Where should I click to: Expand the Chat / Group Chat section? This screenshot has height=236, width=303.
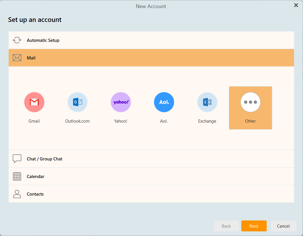tap(151, 159)
